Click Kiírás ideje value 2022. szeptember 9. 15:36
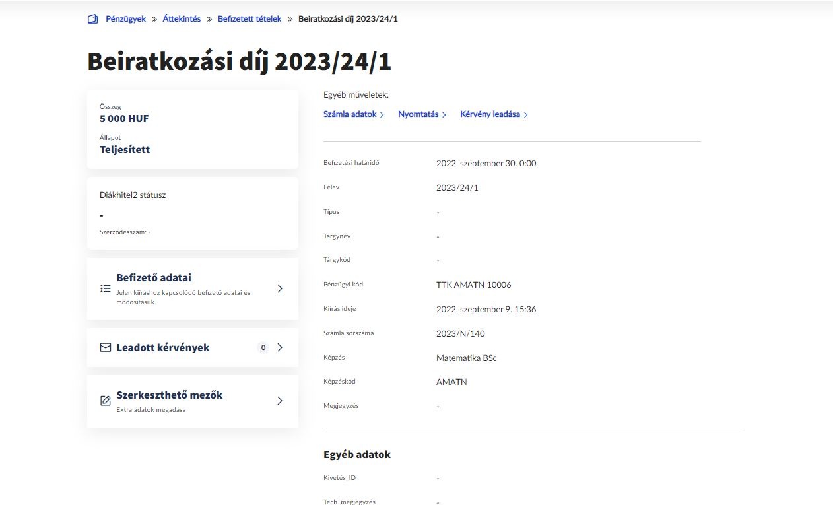Image resolution: width=833 pixels, height=505 pixels. [x=486, y=309]
